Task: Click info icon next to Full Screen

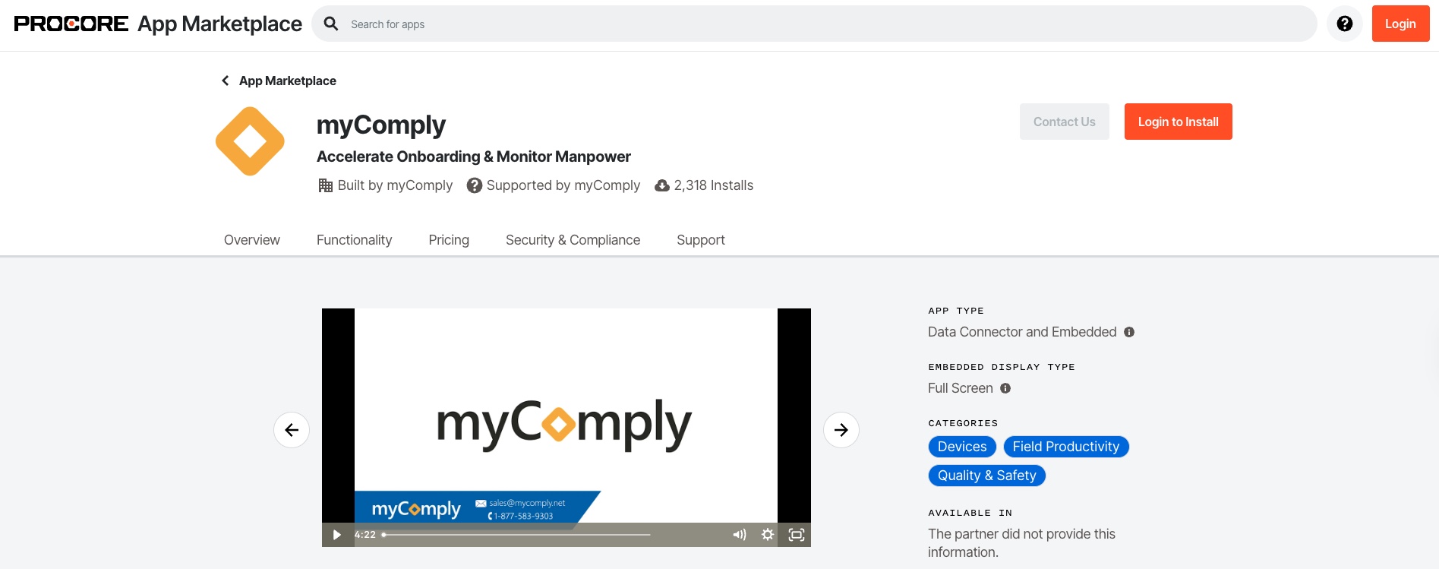Action: 1005,388
